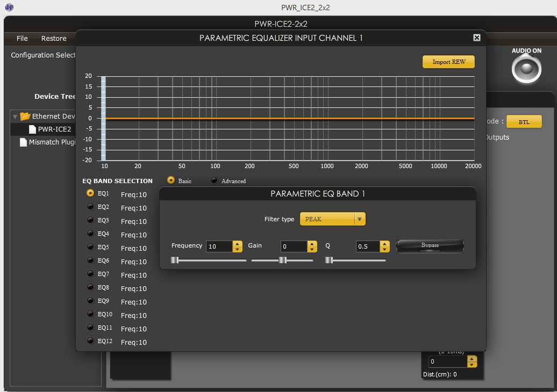557x392 pixels.
Task: Click the application icon in title bar
Action: coord(9,8)
